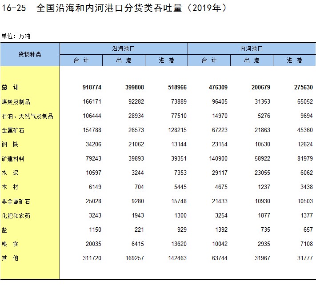Select the 钢铁 row label
Image resolution: width=316 pixels, height=294 pixels.
pos(10,145)
